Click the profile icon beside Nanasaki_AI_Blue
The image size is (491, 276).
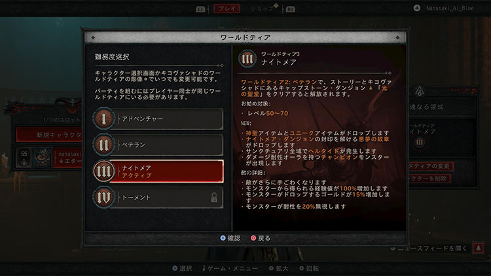tap(417, 8)
